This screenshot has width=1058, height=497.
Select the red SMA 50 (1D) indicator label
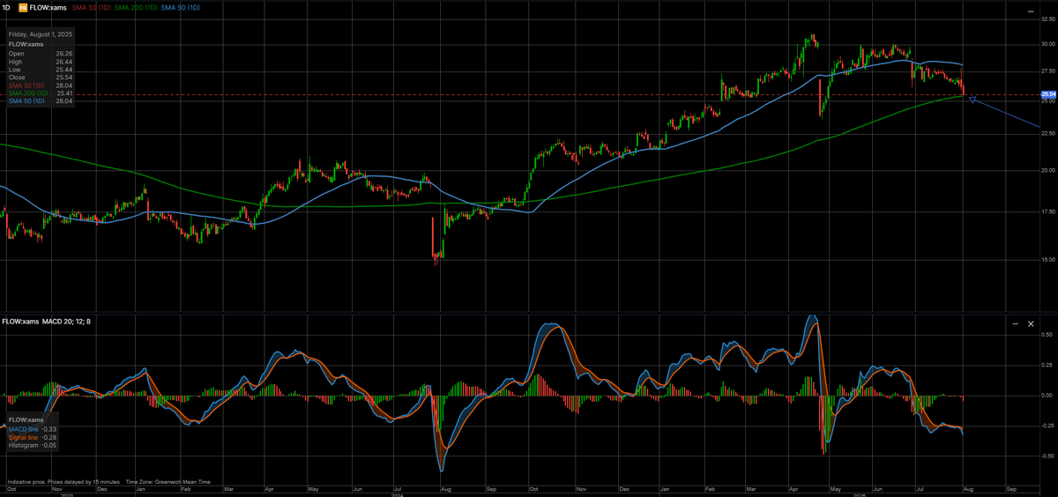pyautogui.click(x=91, y=7)
